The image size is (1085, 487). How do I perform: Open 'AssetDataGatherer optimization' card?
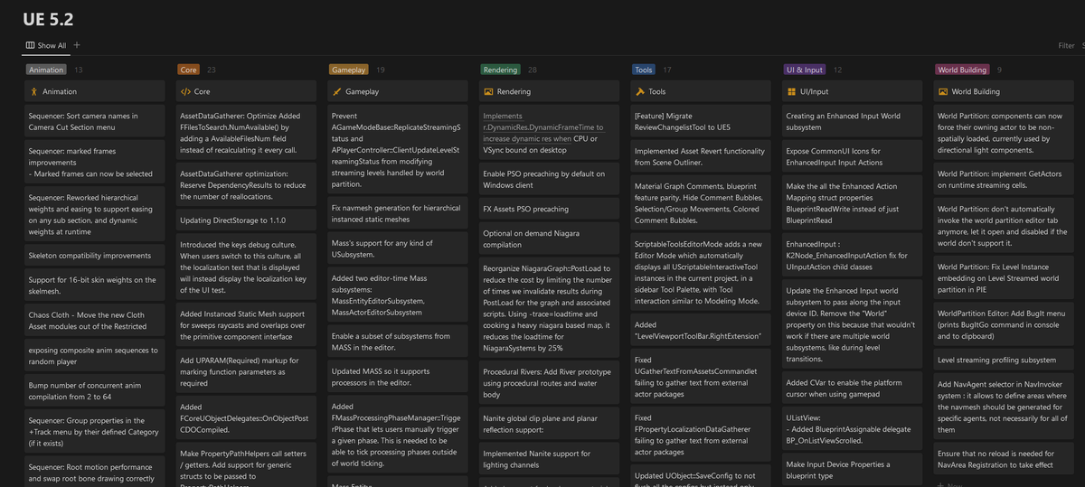pyautogui.click(x=246, y=185)
